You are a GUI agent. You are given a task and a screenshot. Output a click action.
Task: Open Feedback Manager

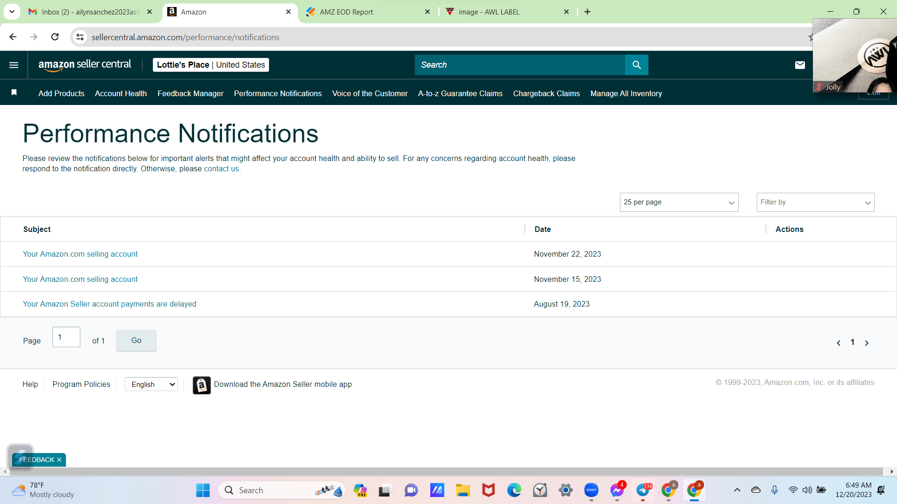pos(190,93)
